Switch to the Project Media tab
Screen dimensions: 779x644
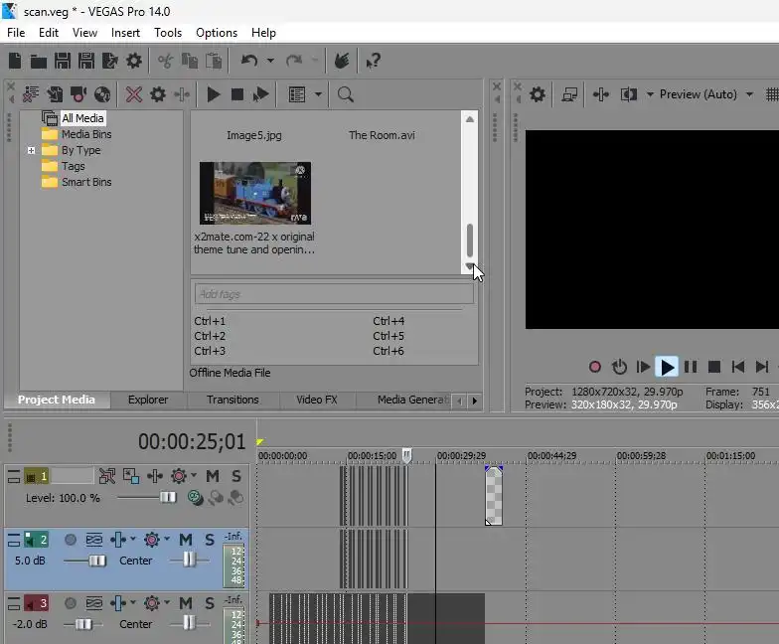56,400
